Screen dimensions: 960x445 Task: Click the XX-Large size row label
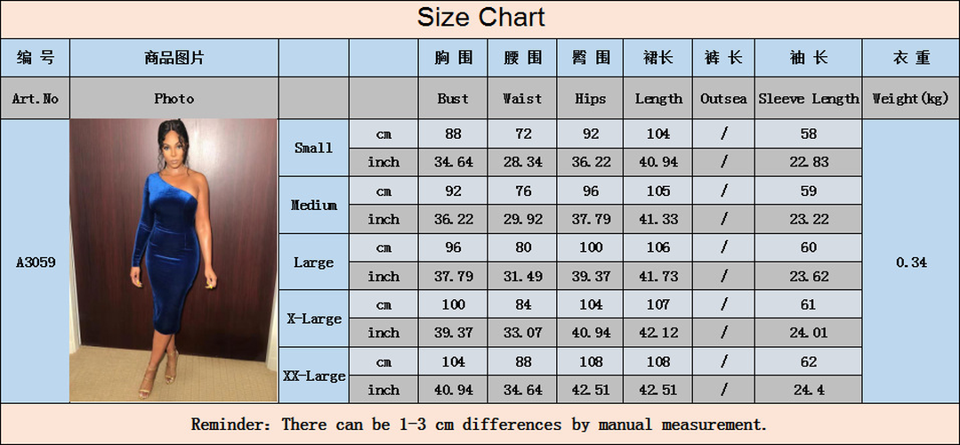pos(313,376)
